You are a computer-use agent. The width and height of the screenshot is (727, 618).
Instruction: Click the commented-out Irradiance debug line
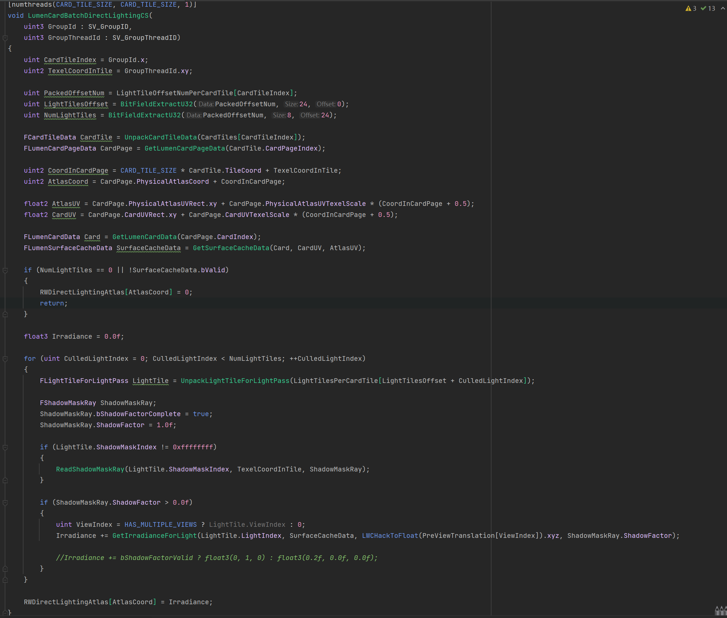pos(217,558)
